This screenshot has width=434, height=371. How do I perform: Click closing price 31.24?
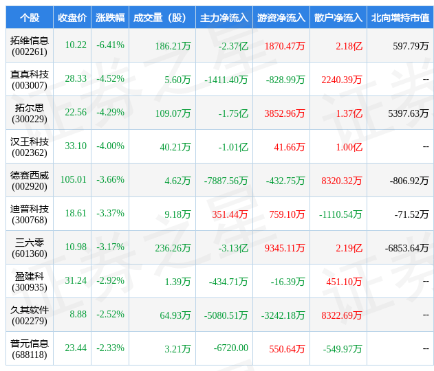[76, 280]
